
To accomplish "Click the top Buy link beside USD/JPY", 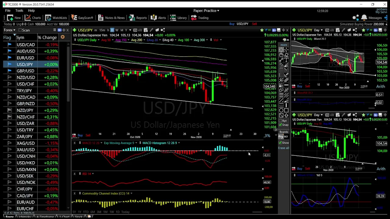I will (232, 24).
